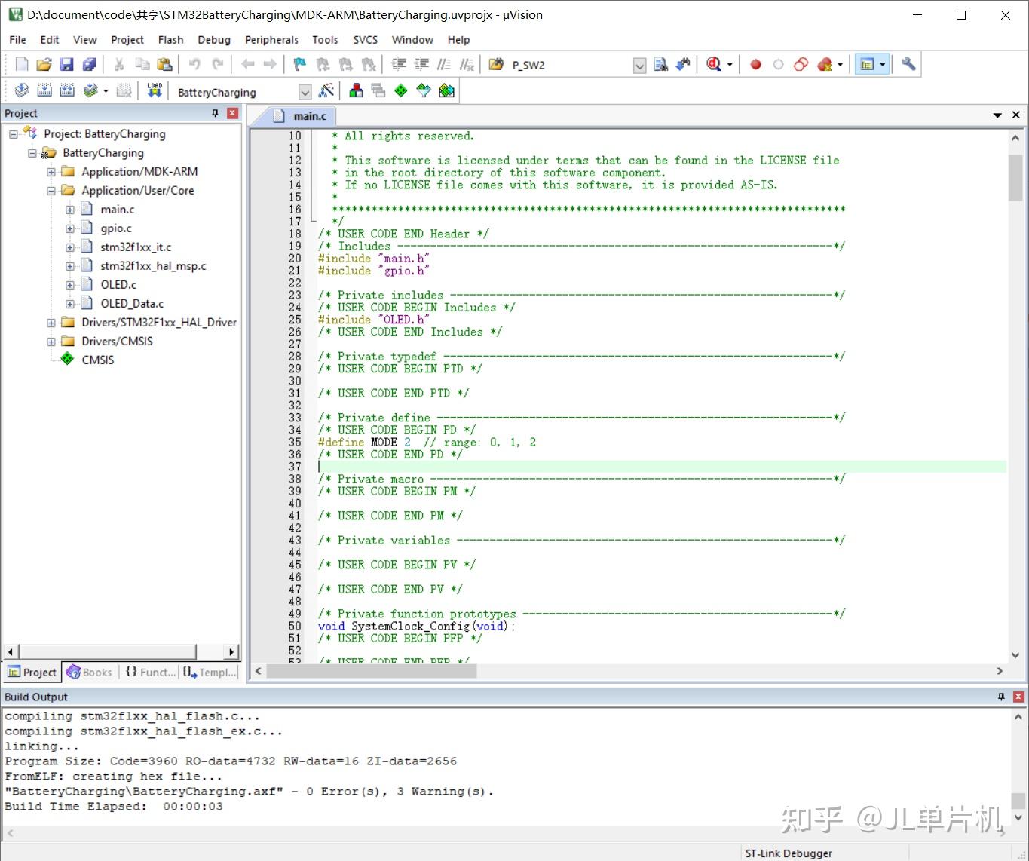Image resolution: width=1029 pixels, height=861 pixels.
Task: Download code to flash with LOAD icon
Action: 155,91
